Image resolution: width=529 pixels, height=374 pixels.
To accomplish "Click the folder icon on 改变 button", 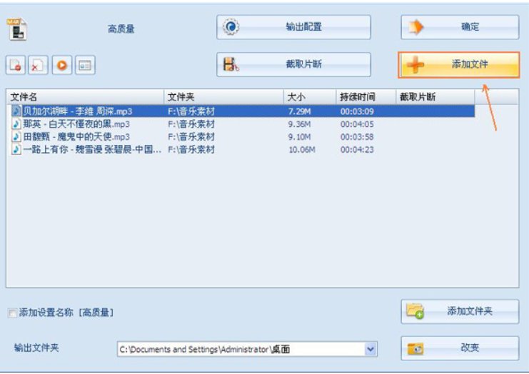I will click(x=415, y=349).
